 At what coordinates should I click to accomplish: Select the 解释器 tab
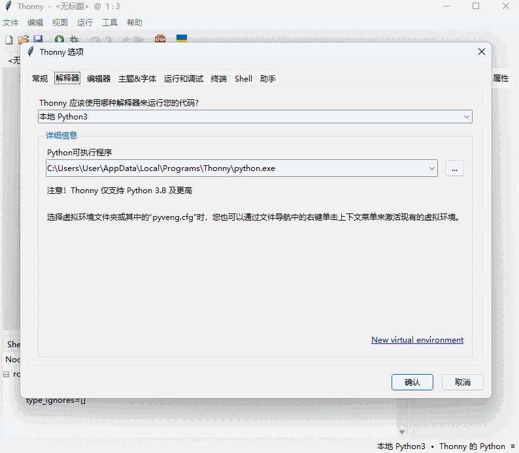[67, 78]
